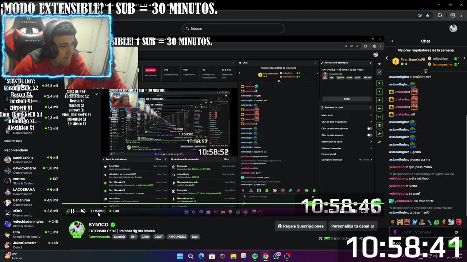Click the pencil icon in the dashboard side strip

coord(379,72)
